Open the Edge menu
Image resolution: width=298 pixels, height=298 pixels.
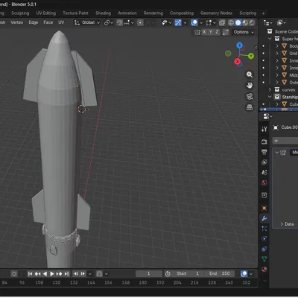(x=34, y=22)
